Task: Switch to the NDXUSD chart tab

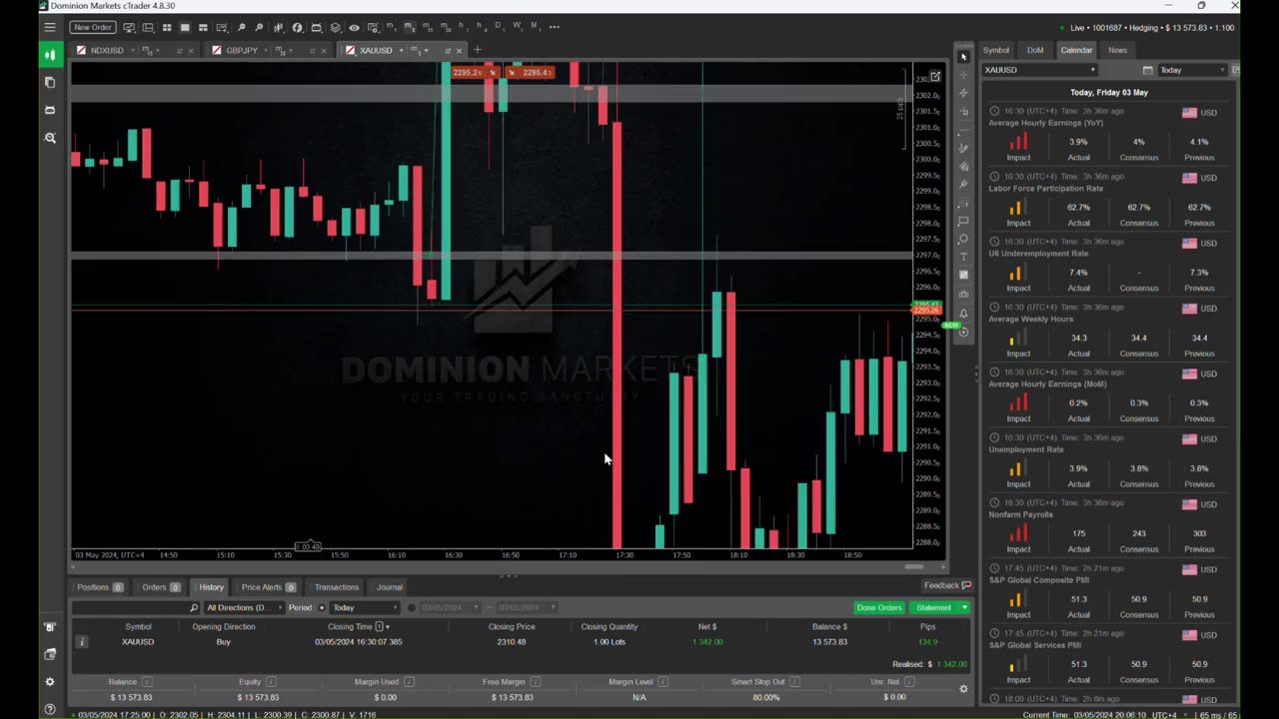Action: click(x=107, y=50)
